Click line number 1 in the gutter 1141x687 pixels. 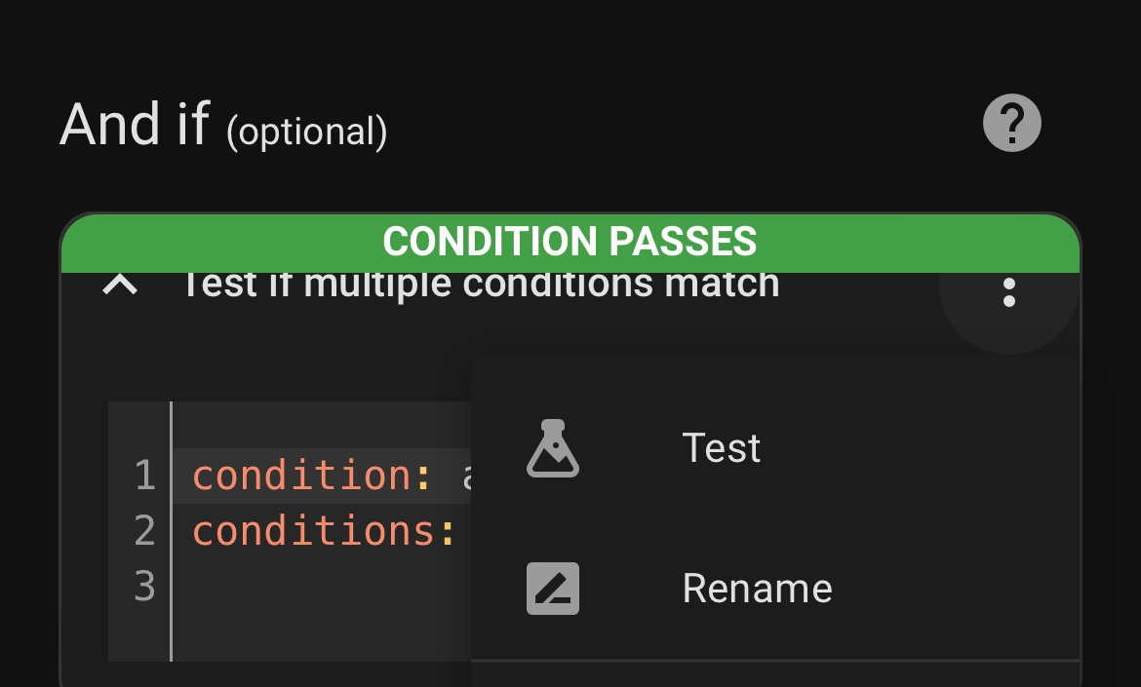[144, 476]
